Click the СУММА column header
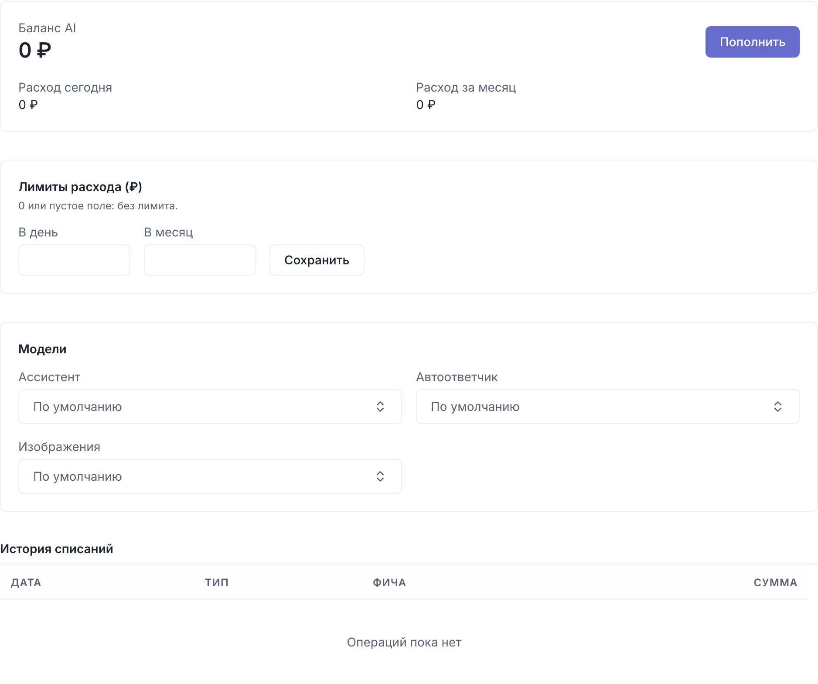This screenshot has height=684, width=818. [775, 583]
